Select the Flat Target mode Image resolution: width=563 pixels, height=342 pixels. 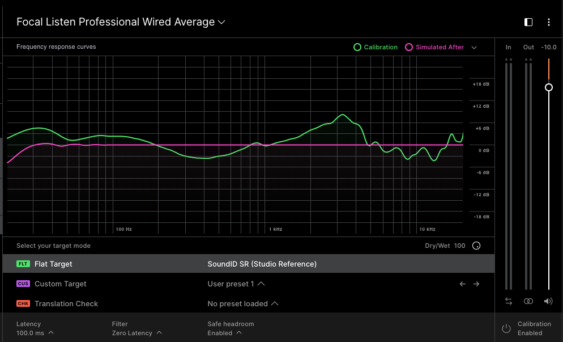tap(53, 264)
